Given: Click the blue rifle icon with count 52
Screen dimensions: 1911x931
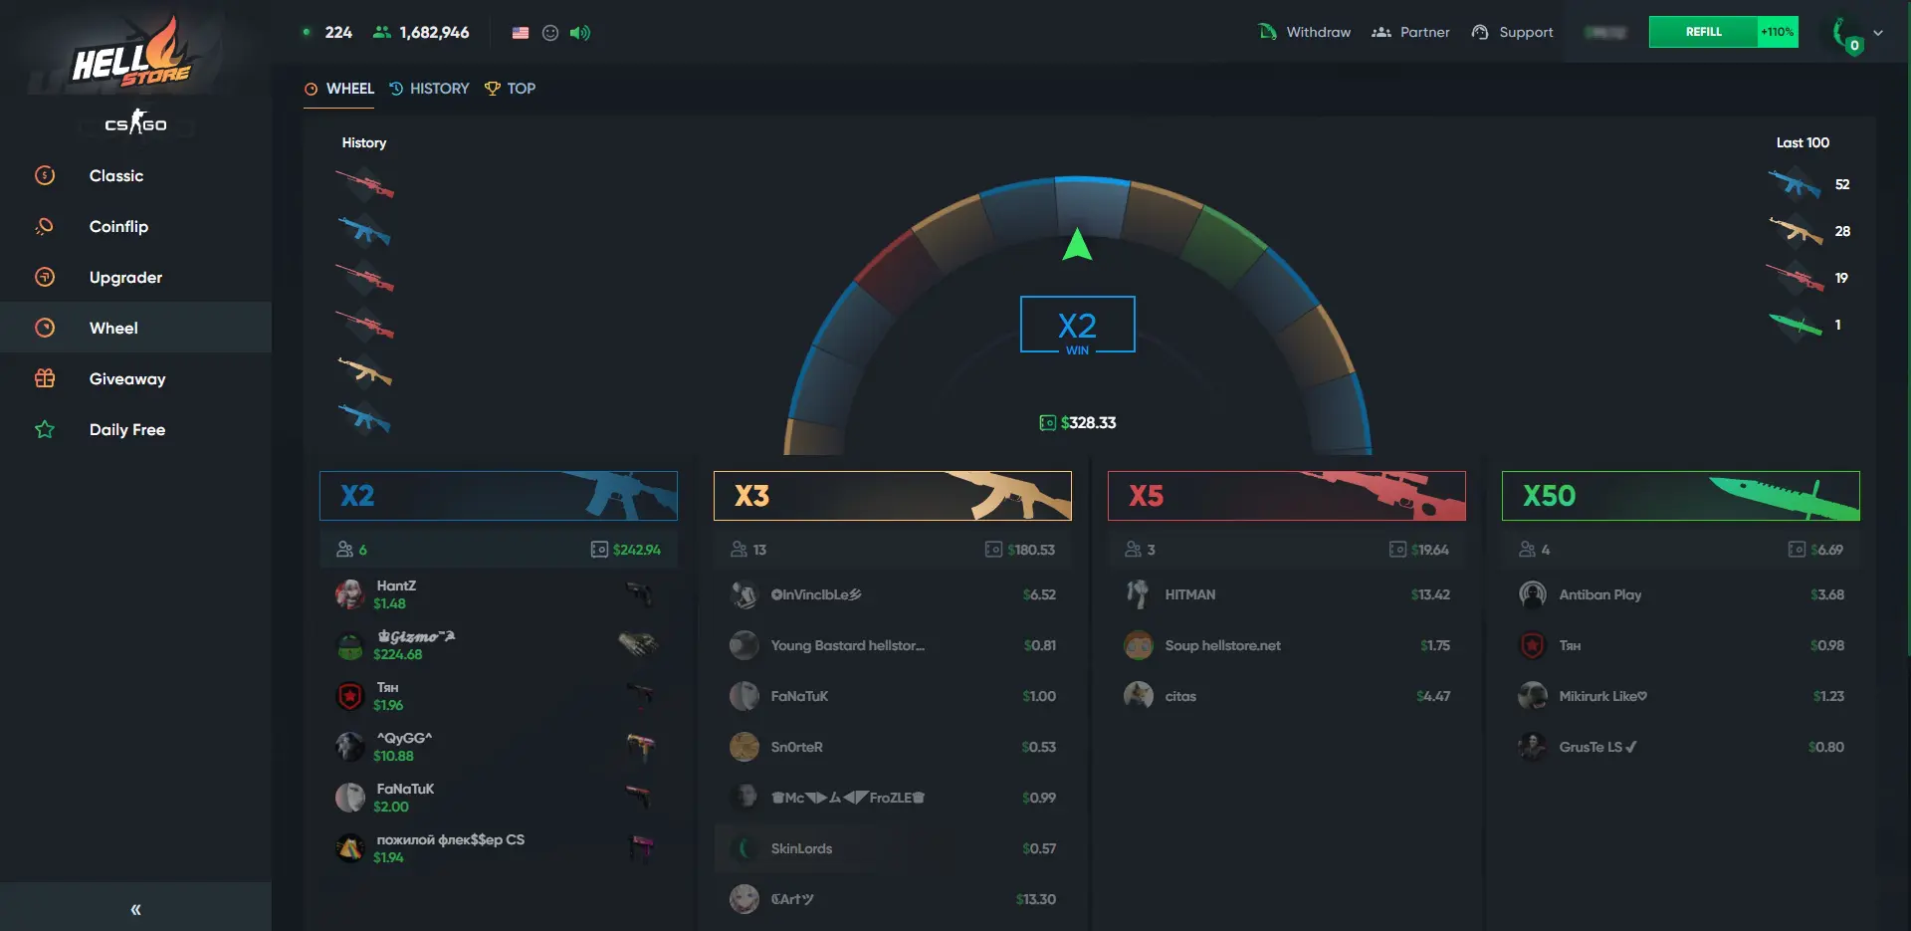Looking at the screenshot, I should click(x=1796, y=184).
